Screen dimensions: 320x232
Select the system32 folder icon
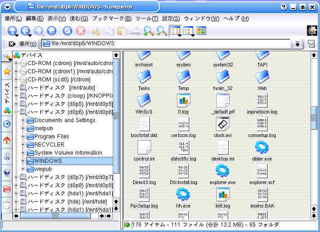[222, 59]
